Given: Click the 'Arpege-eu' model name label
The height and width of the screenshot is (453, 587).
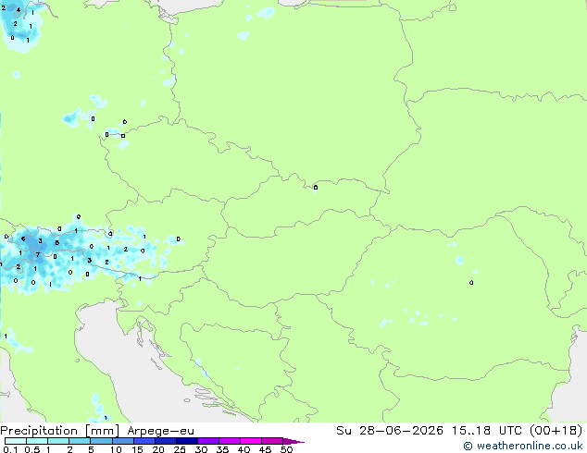Looking at the screenshot, I should (160, 431).
